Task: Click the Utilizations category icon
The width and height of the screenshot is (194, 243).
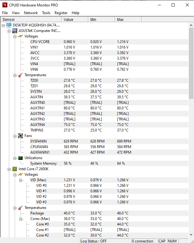Action: tap(21, 158)
